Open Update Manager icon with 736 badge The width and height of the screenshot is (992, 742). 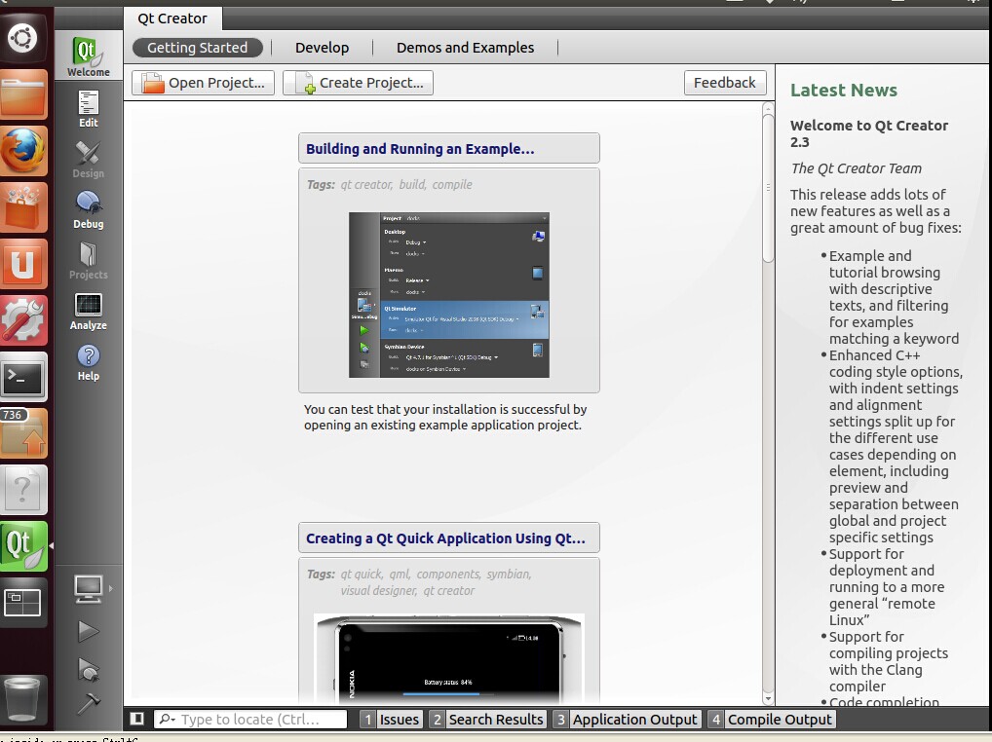tap(24, 433)
